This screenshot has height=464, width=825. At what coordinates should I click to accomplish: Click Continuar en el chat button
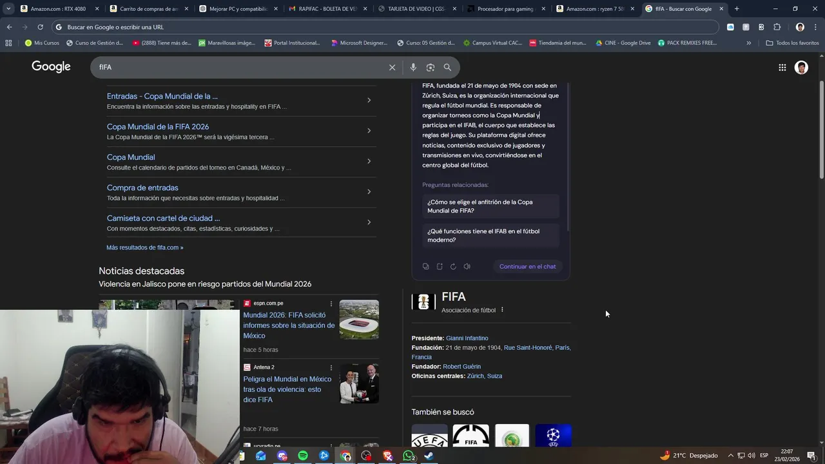click(x=527, y=266)
